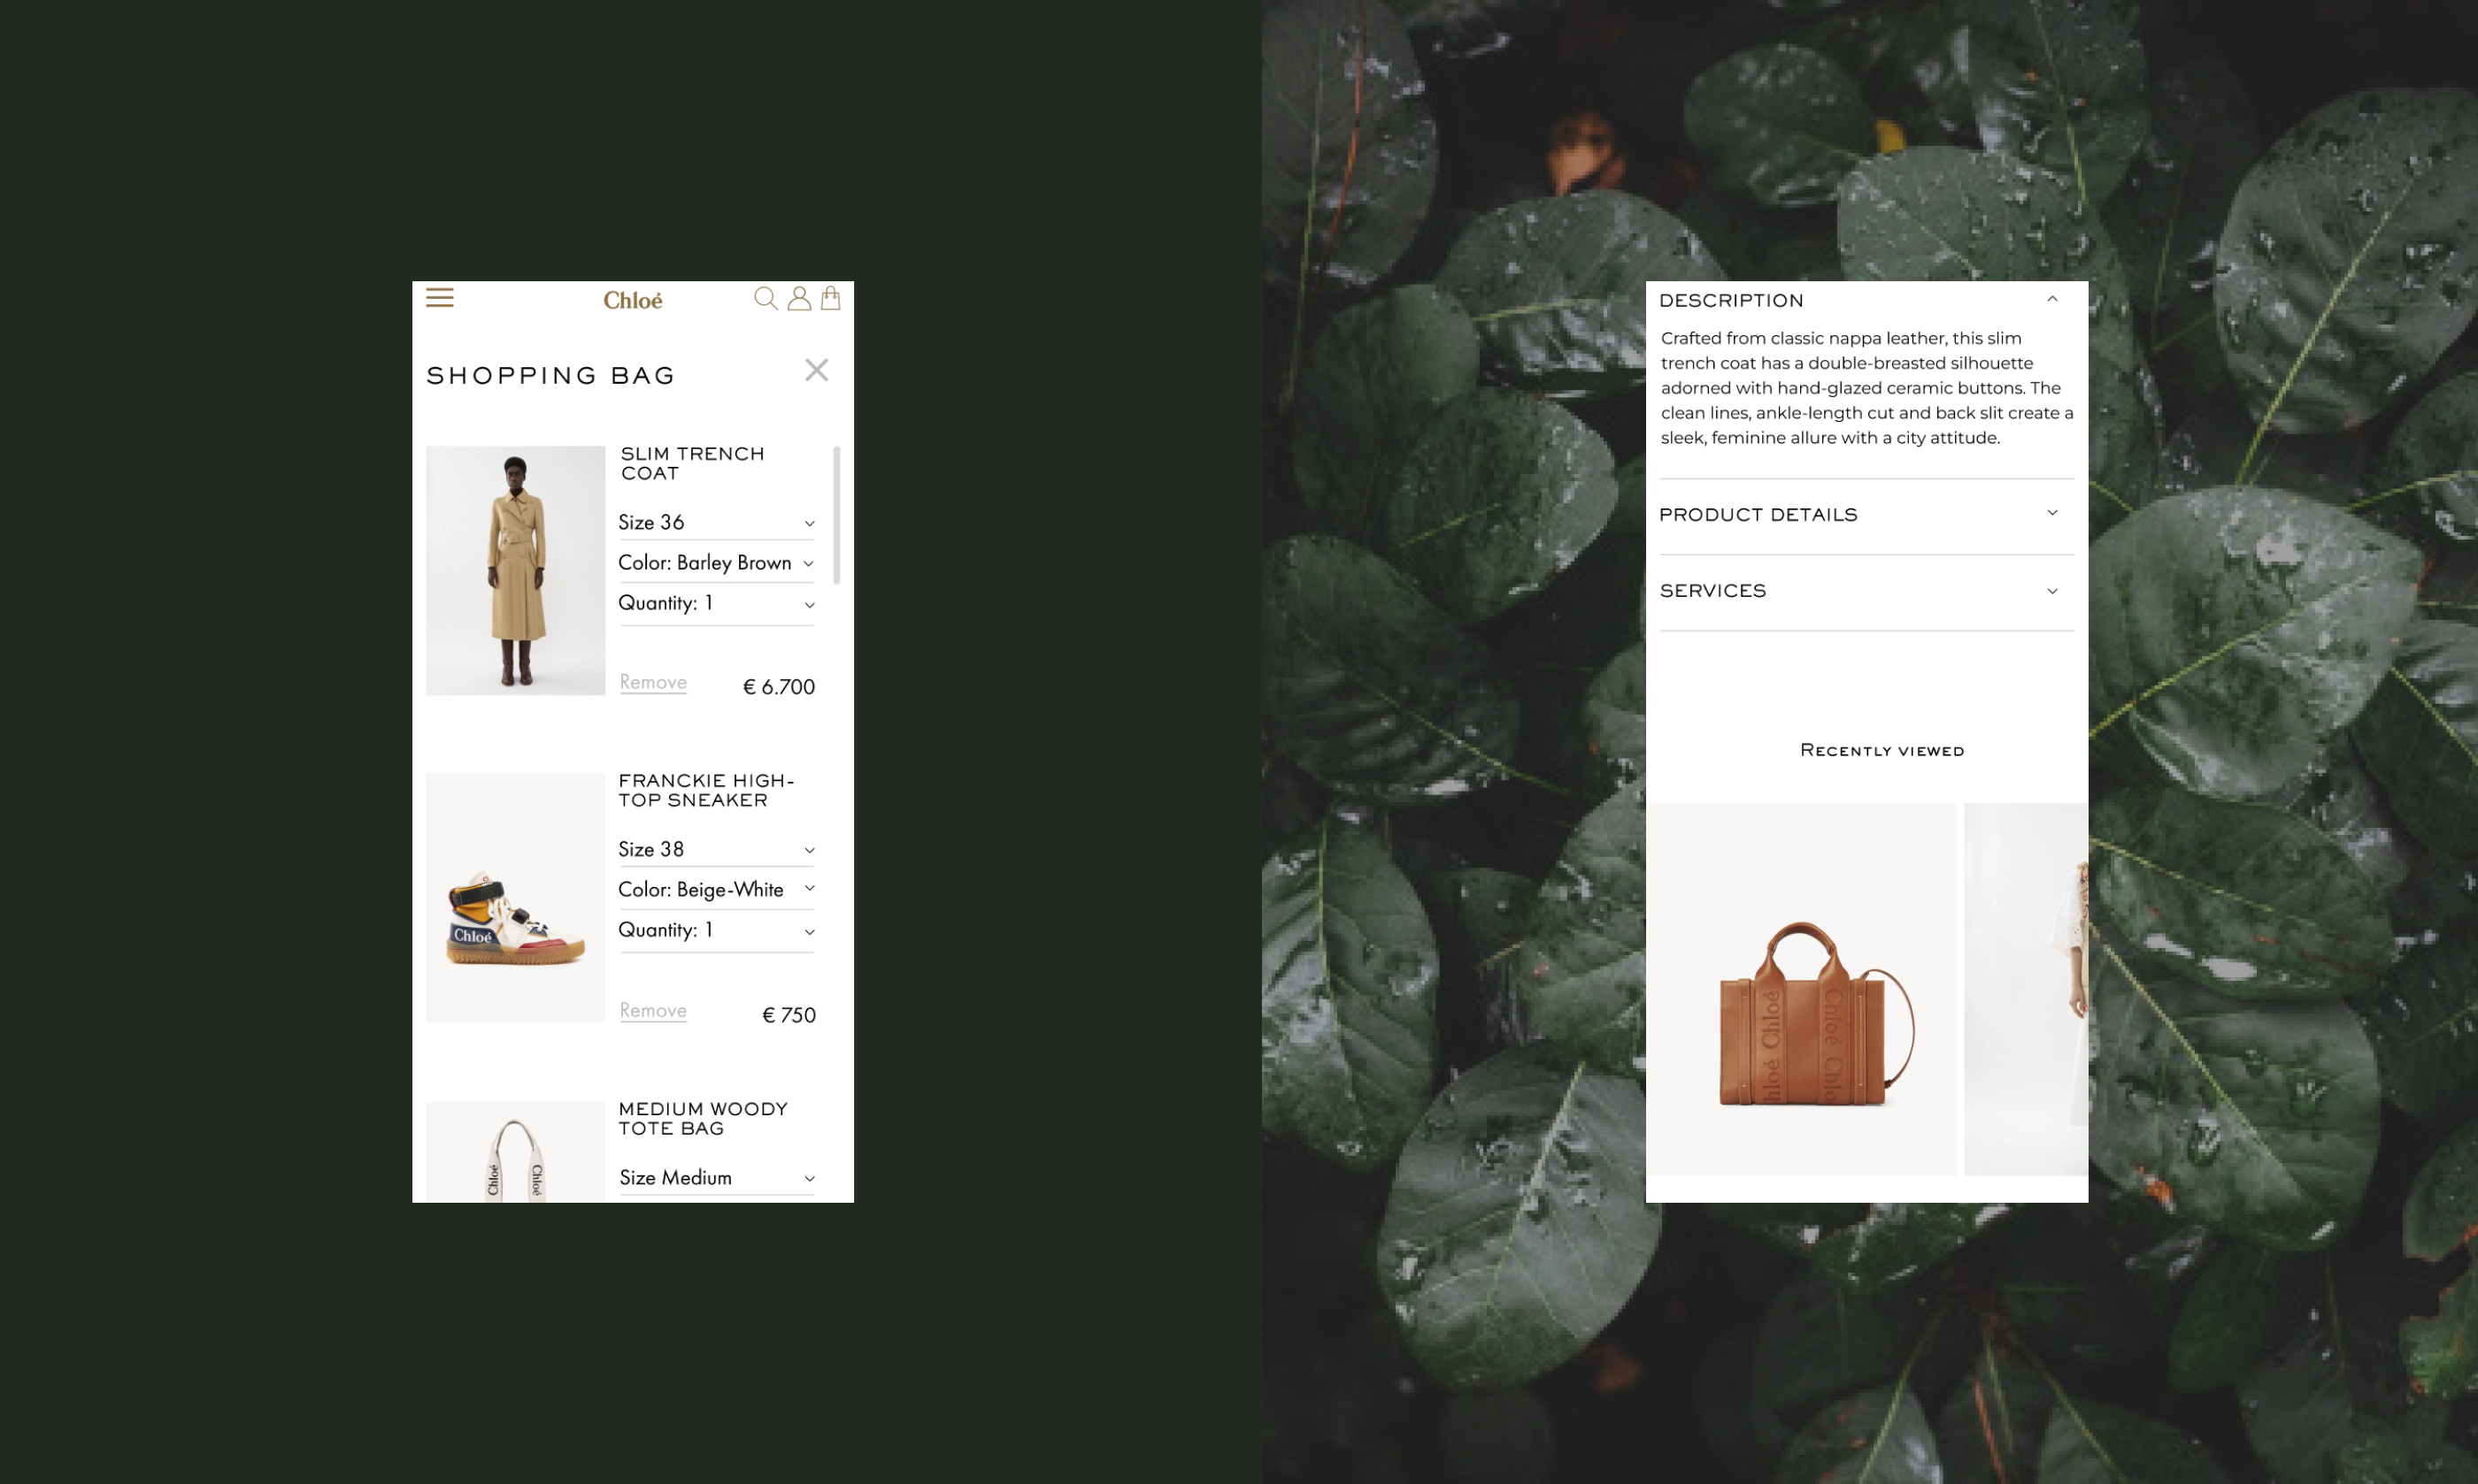Close the Shopping Bag panel

pyautogui.click(x=816, y=370)
